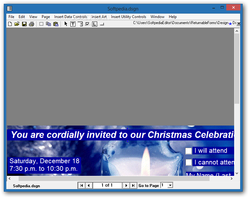Click the document file path text
Image resolution: width=249 pixels, height=198 pixels.
(181, 23)
